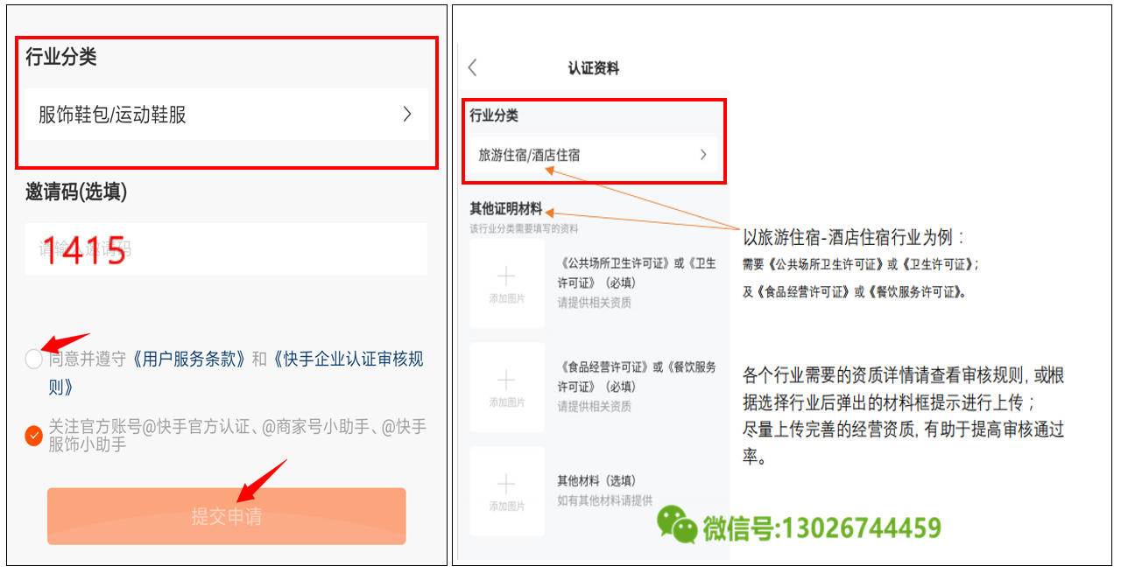This screenshot has width=1121, height=573.
Task: Click the 认证资料 page title
Action: coord(595,66)
